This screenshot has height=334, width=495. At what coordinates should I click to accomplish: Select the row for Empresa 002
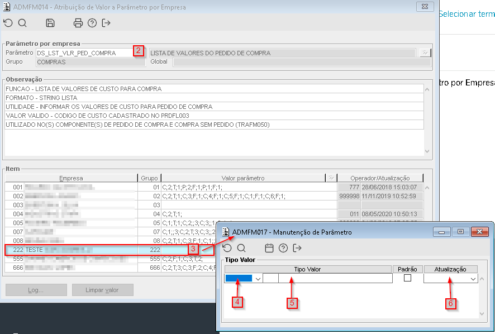(x=214, y=196)
